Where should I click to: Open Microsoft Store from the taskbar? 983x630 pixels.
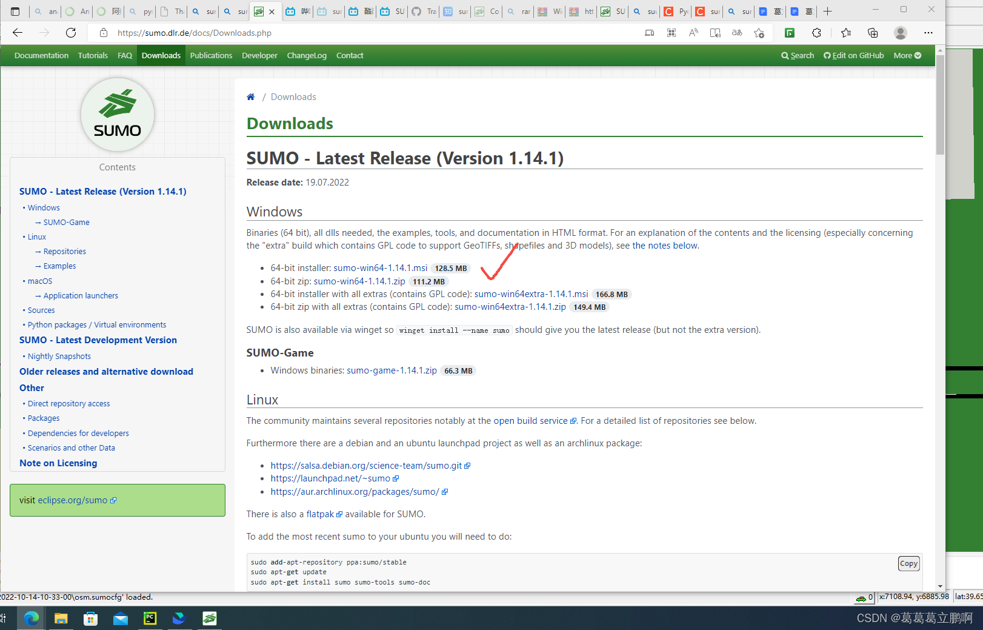click(91, 618)
